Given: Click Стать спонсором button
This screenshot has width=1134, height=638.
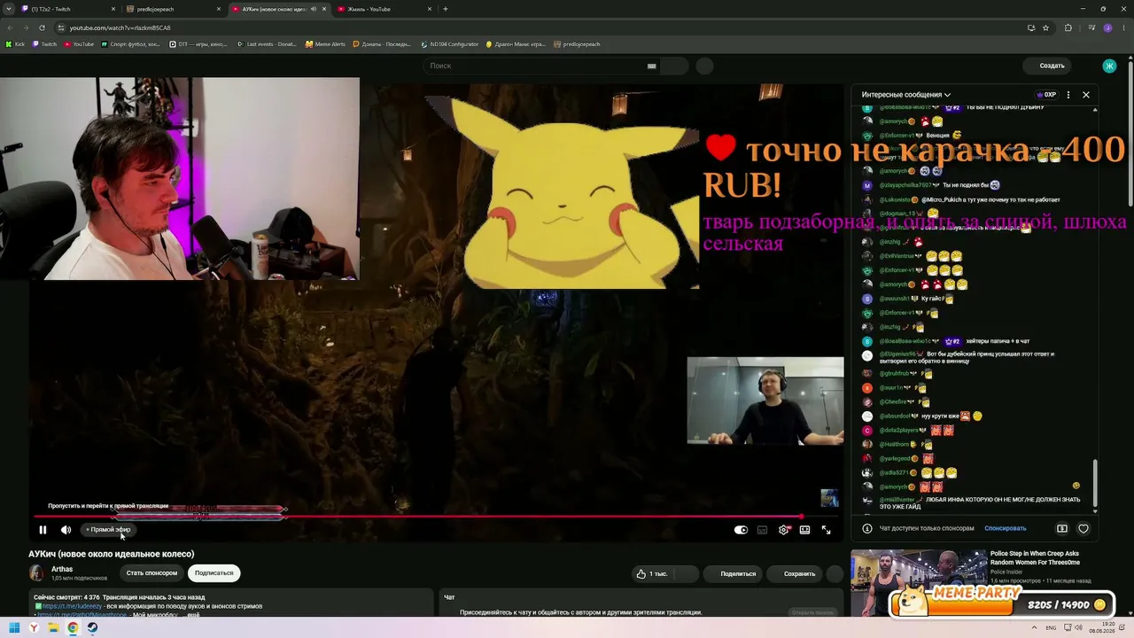Looking at the screenshot, I should pos(151,573).
